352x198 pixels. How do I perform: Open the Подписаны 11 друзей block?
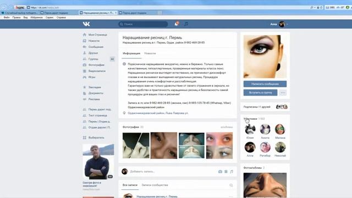click(265, 107)
